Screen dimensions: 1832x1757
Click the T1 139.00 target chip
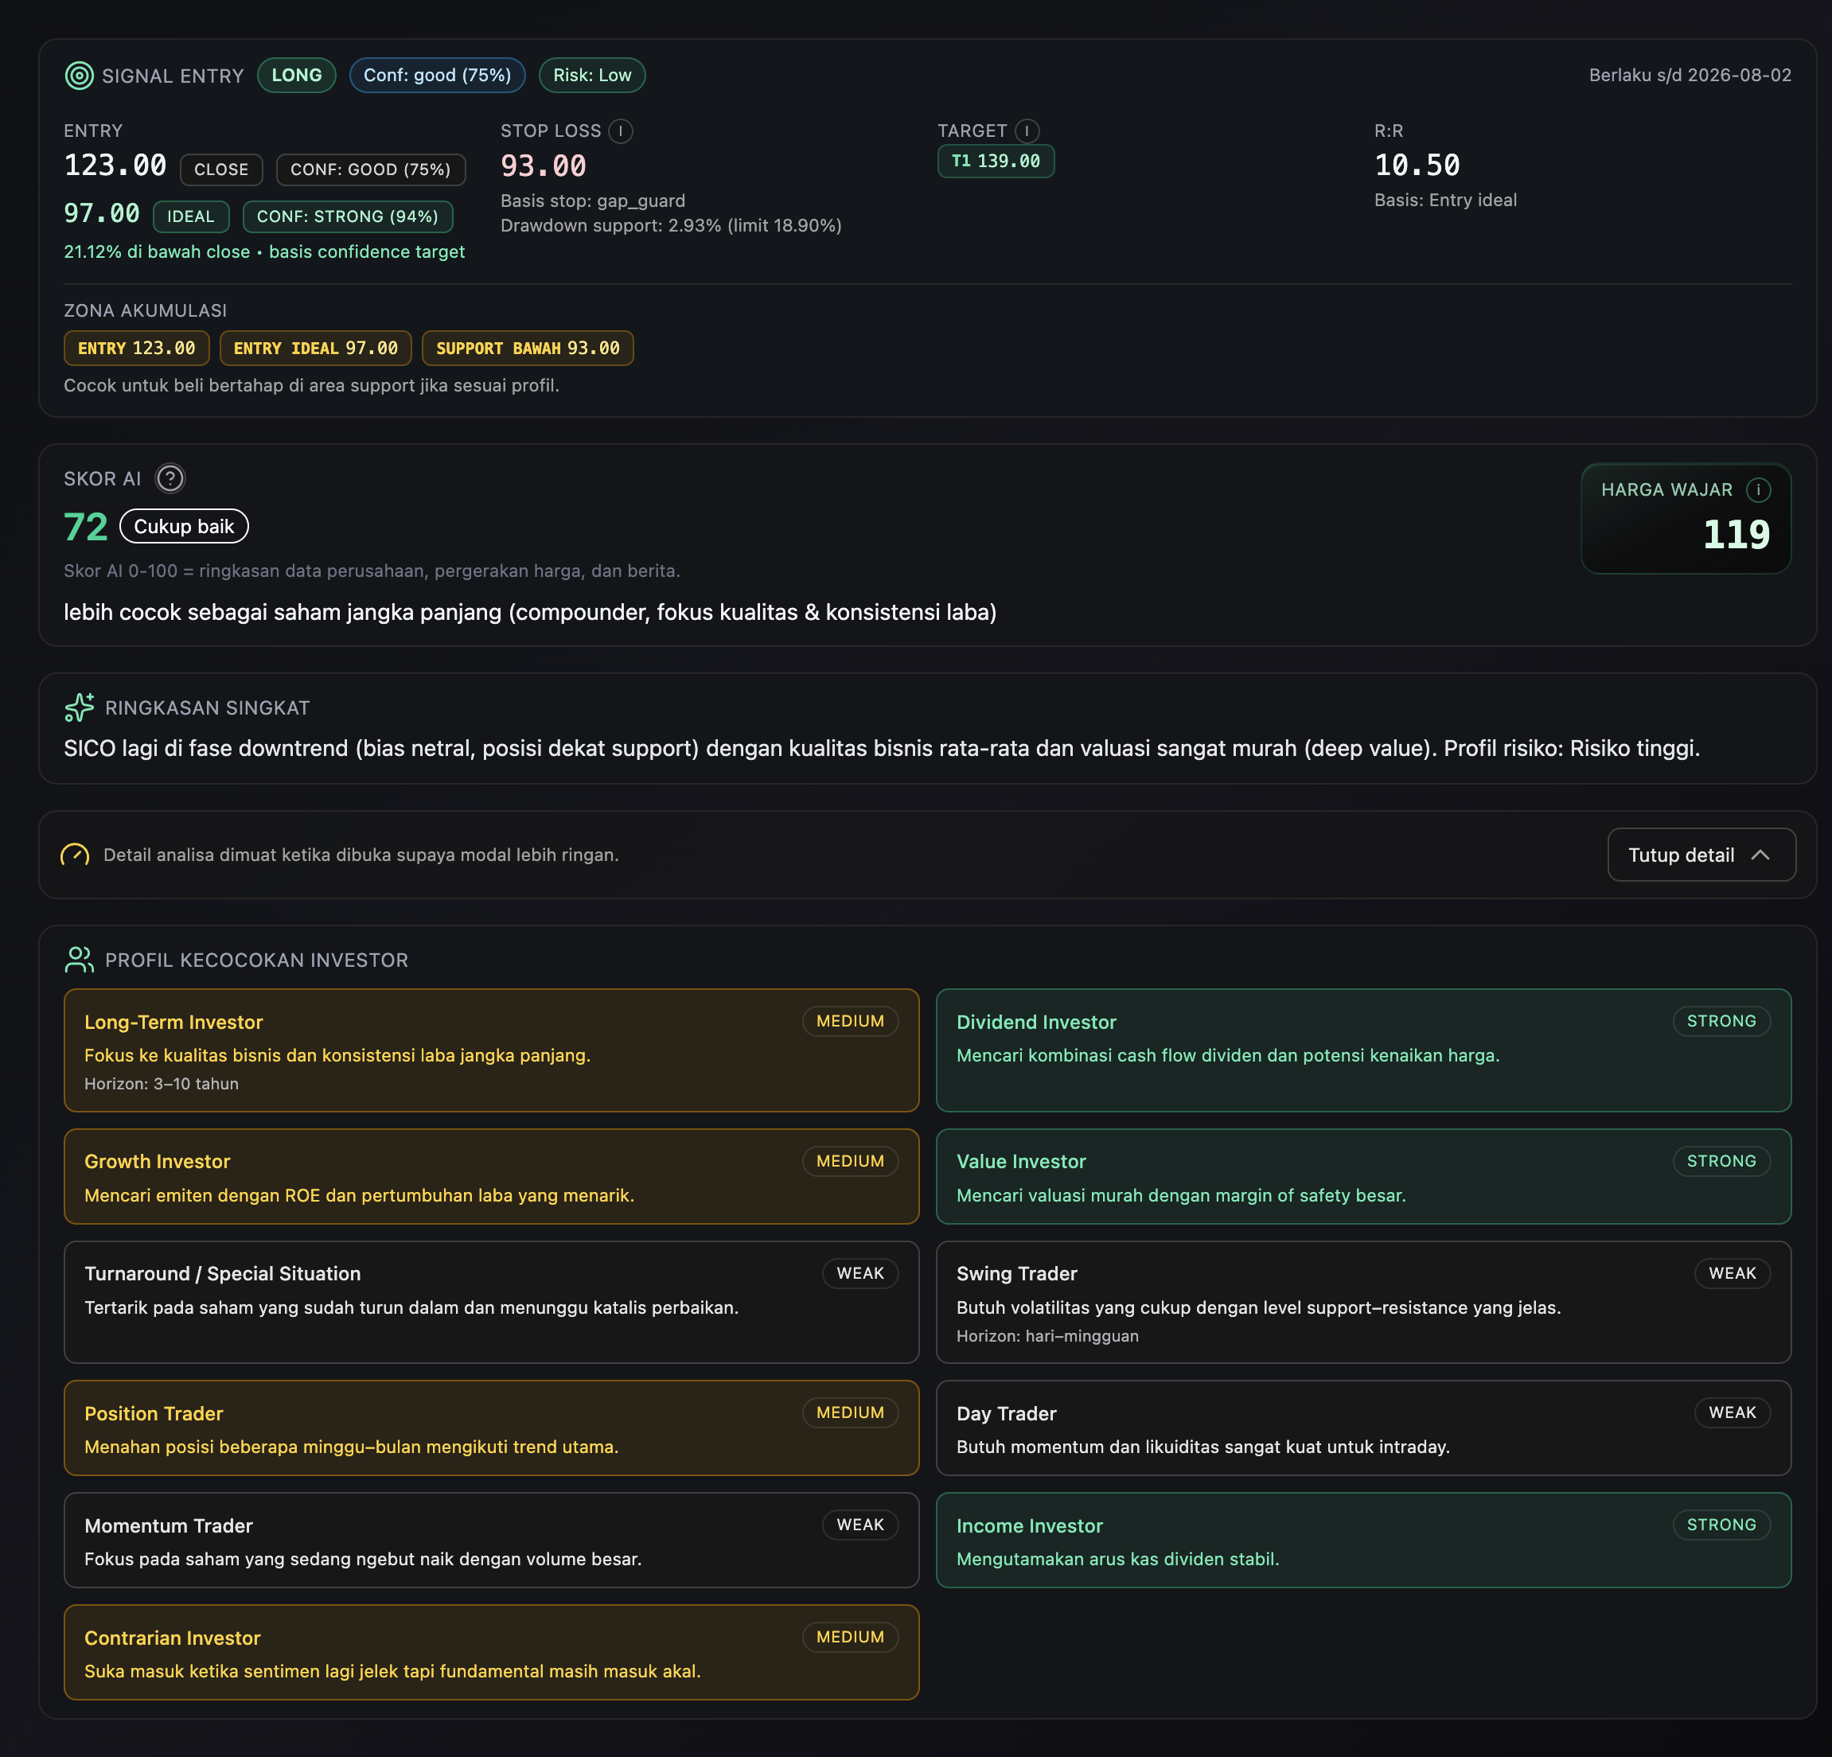coord(996,161)
